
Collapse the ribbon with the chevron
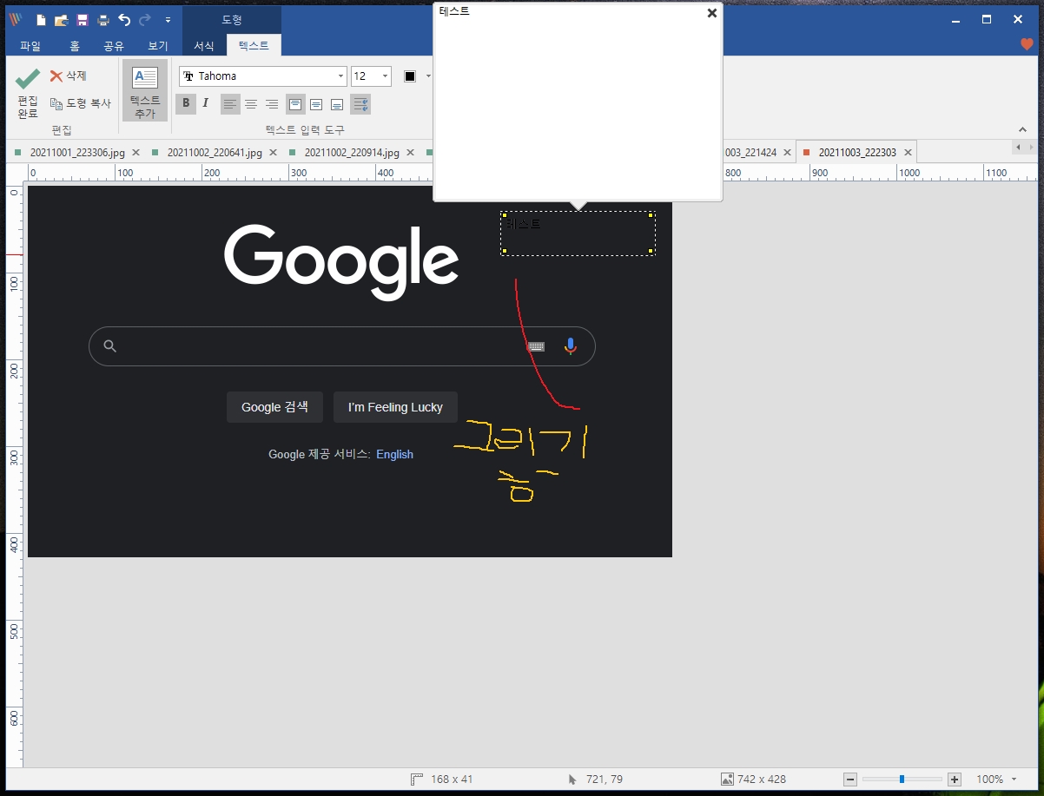pos(1022,130)
